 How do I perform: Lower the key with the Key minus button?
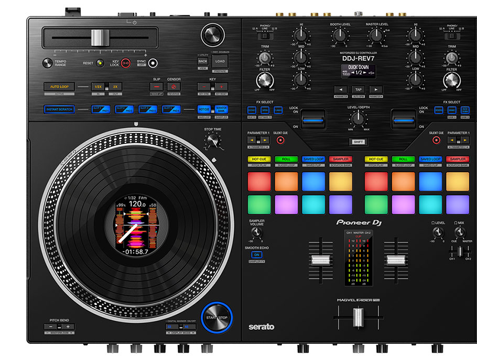pyautogui.click(x=204, y=87)
